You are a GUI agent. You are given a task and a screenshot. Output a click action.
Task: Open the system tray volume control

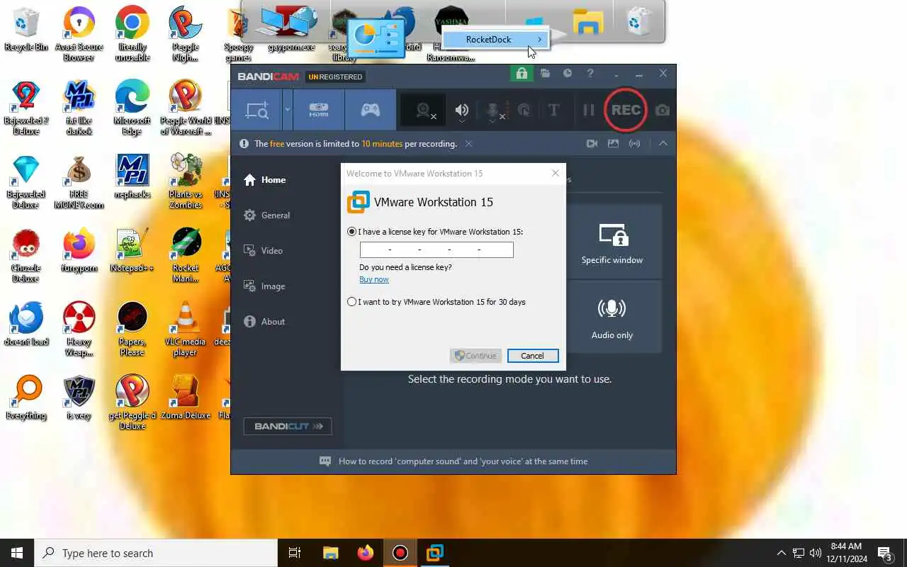coord(816,553)
